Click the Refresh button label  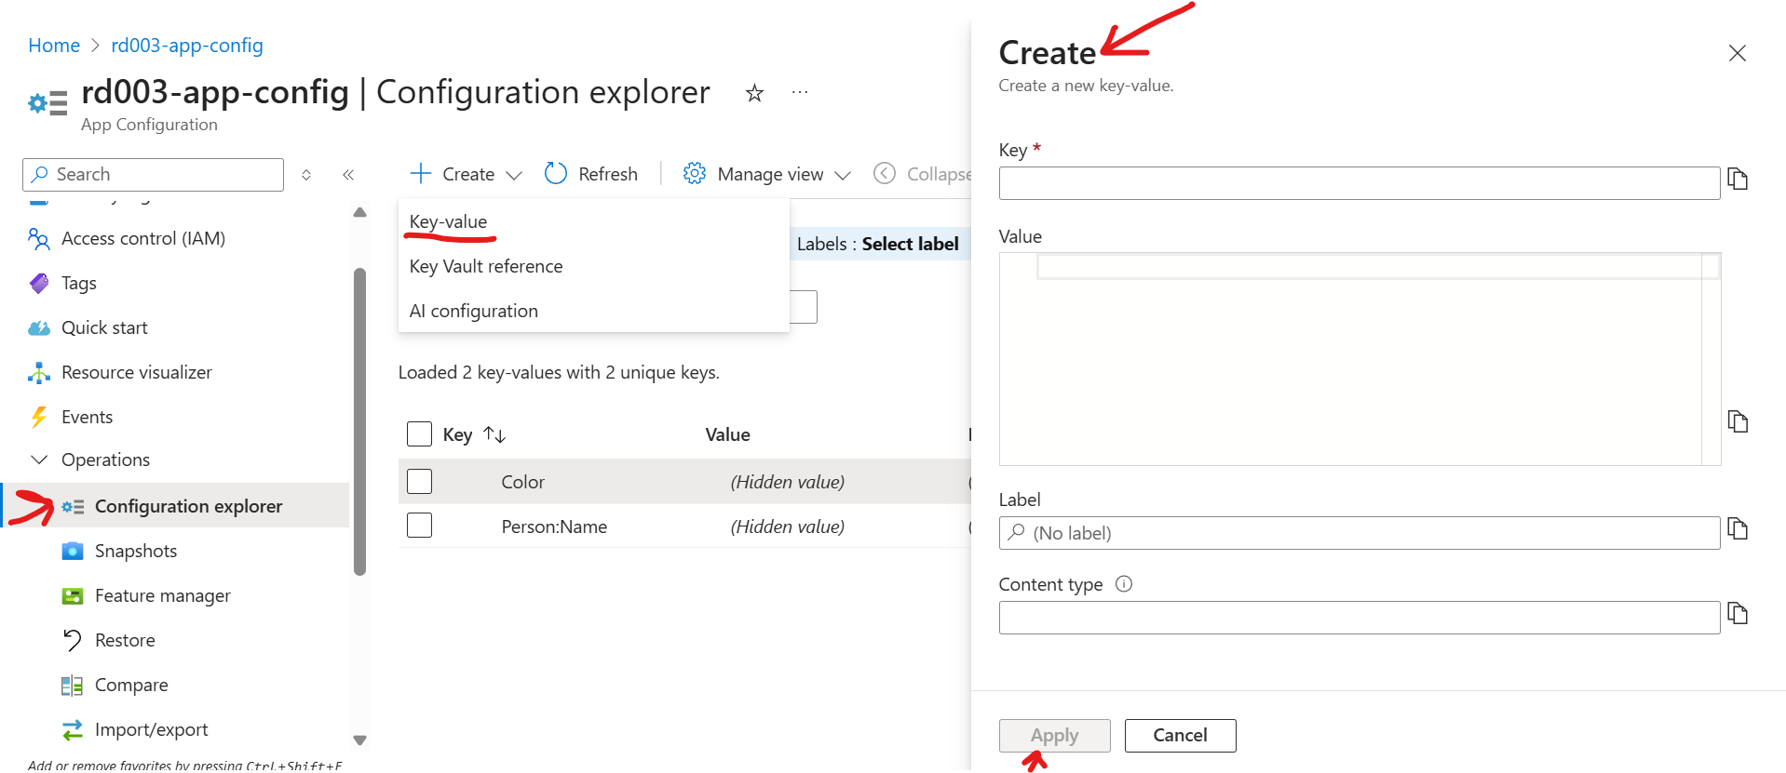click(x=608, y=174)
